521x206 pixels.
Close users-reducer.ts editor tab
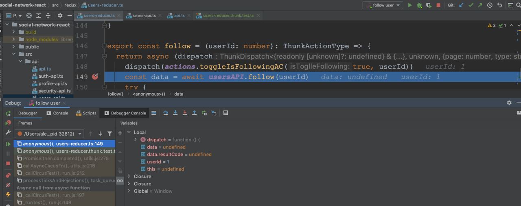[x=119, y=15]
